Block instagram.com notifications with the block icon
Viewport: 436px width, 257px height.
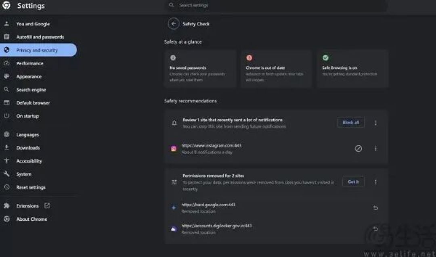(358, 148)
